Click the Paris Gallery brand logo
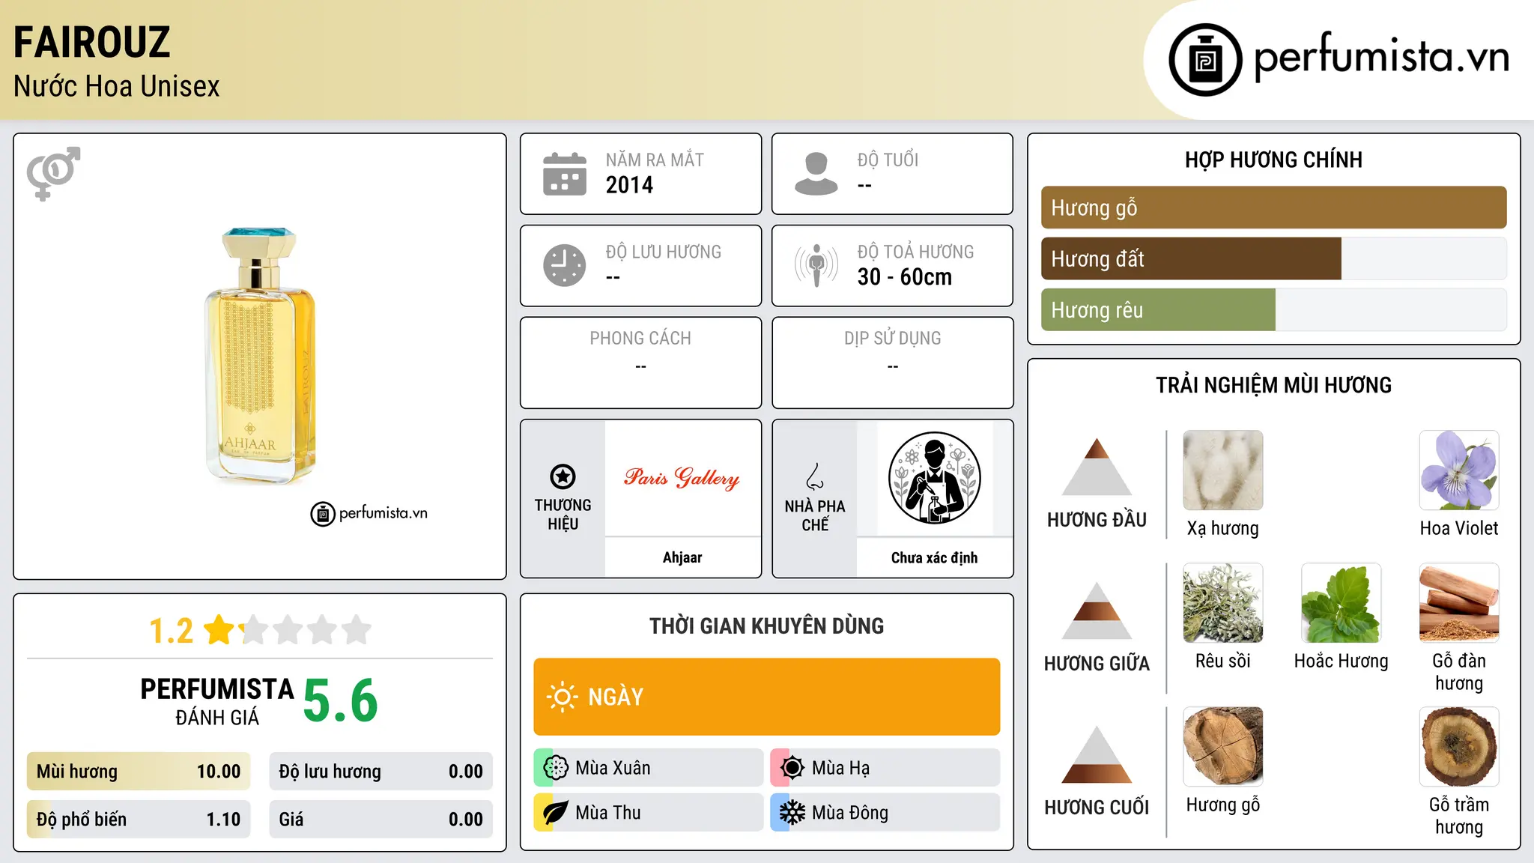Image resolution: width=1534 pixels, height=863 pixels. coord(682,477)
